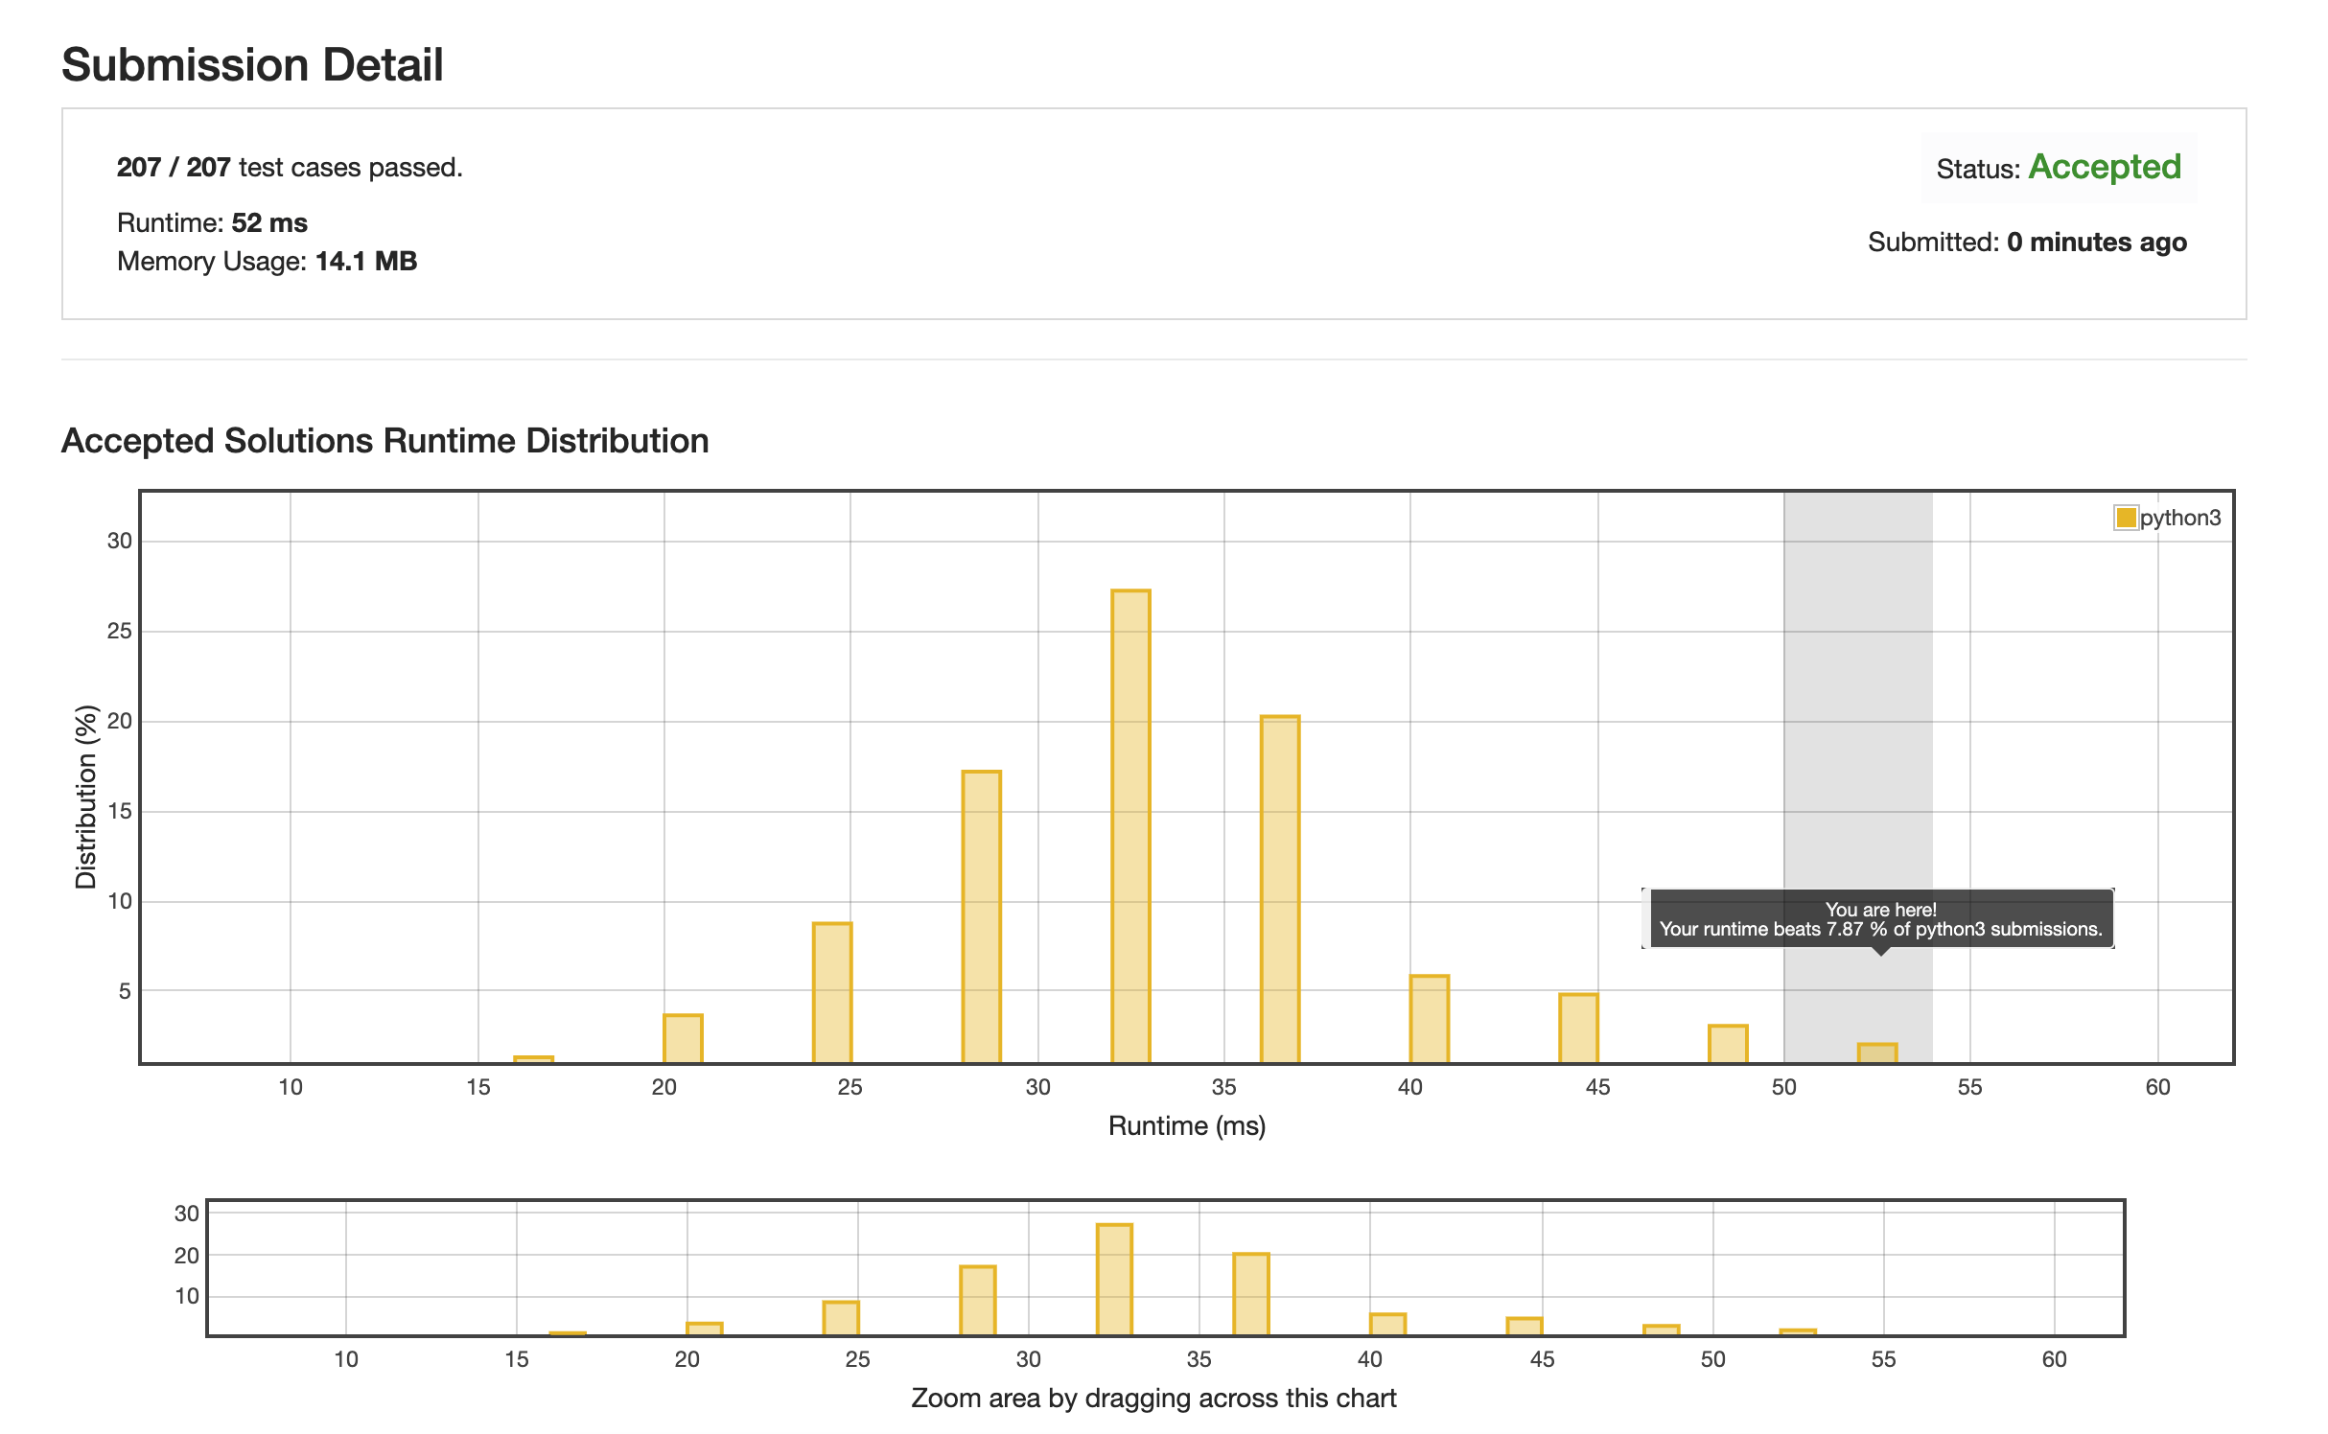Click the python3 legend label
This screenshot has width=2328, height=1434.
click(2179, 518)
